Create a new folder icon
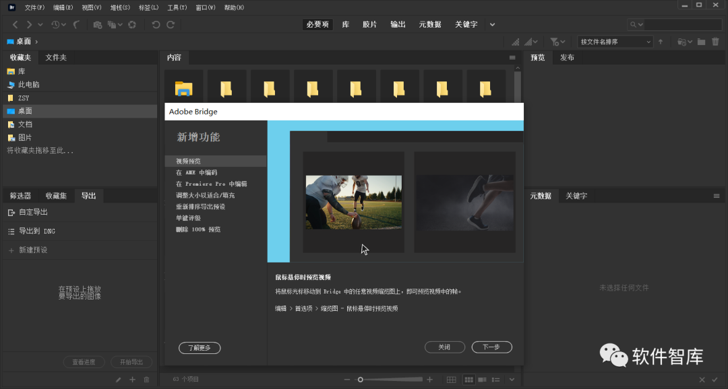 click(x=702, y=42)
